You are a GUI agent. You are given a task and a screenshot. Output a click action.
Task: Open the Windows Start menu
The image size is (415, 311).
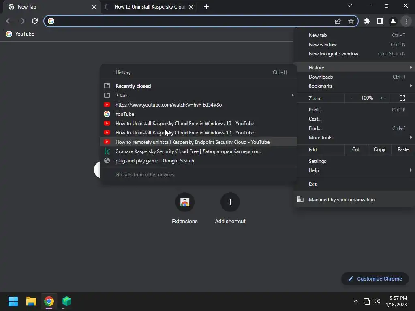click(x=13, y=301)
